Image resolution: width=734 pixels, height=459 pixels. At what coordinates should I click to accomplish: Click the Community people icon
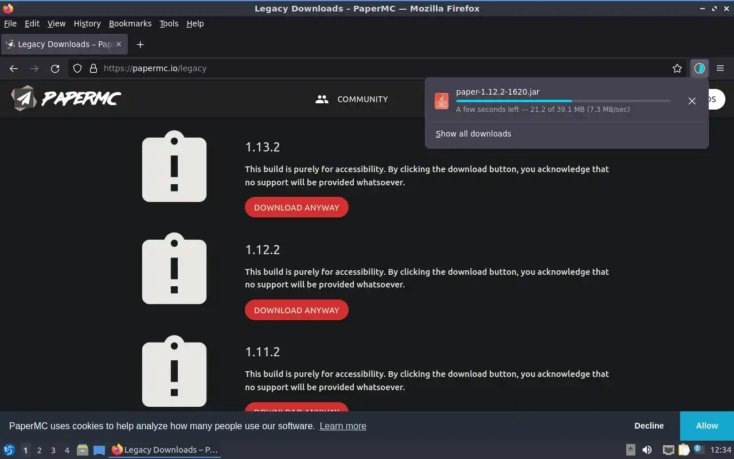click(x=322, y=99)
